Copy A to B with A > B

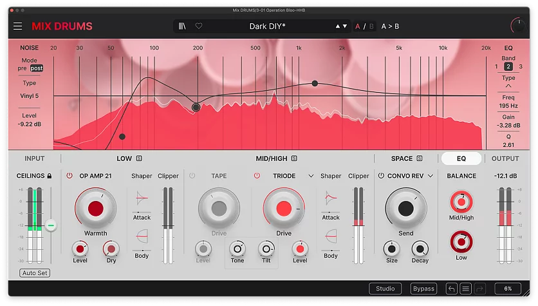(x=390, y=26)
